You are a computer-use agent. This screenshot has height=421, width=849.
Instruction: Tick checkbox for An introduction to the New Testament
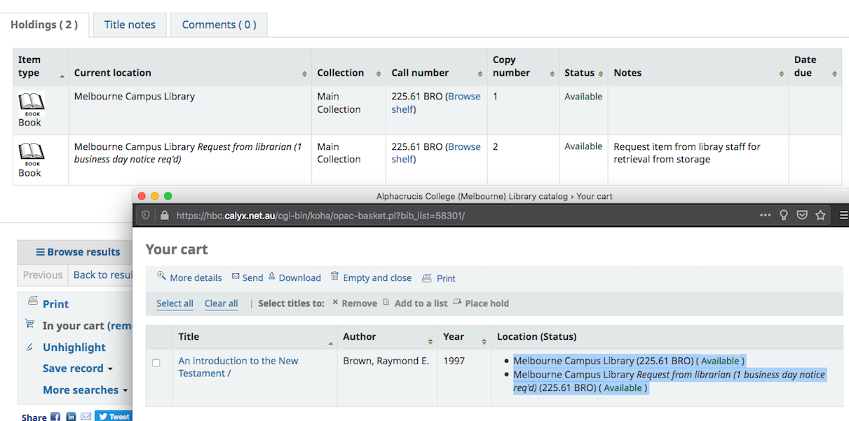coord(156,363)
